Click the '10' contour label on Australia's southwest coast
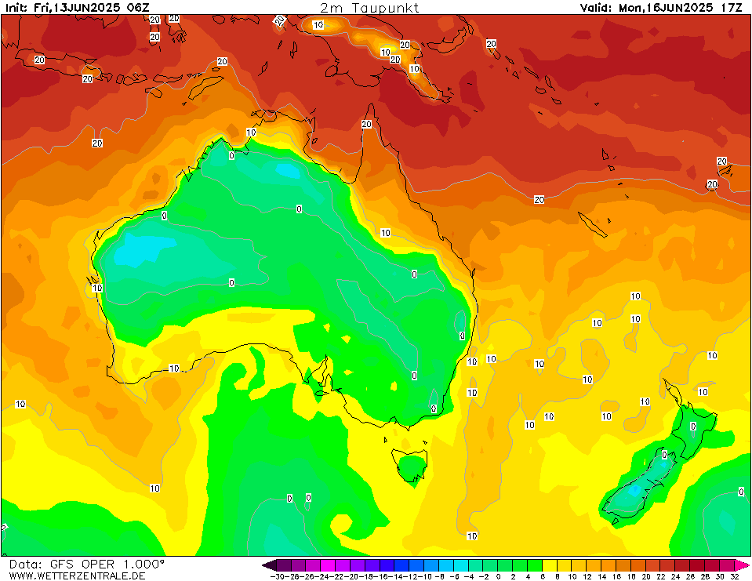 point(174,369)
